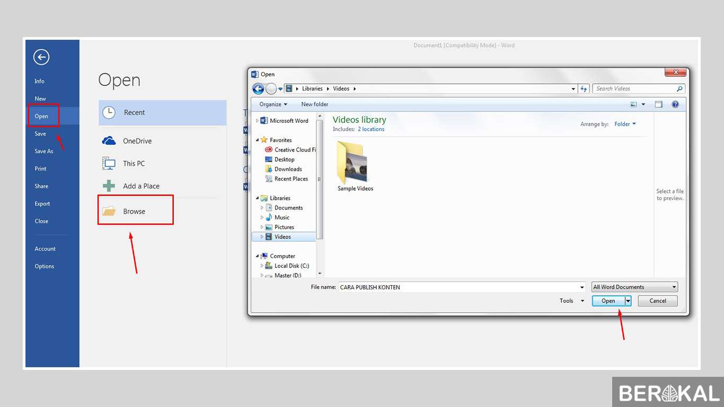The height and width of the screenshot is (407, 724).
Task: Toggle the preview pane icon
Action: [x=658, y=104]
